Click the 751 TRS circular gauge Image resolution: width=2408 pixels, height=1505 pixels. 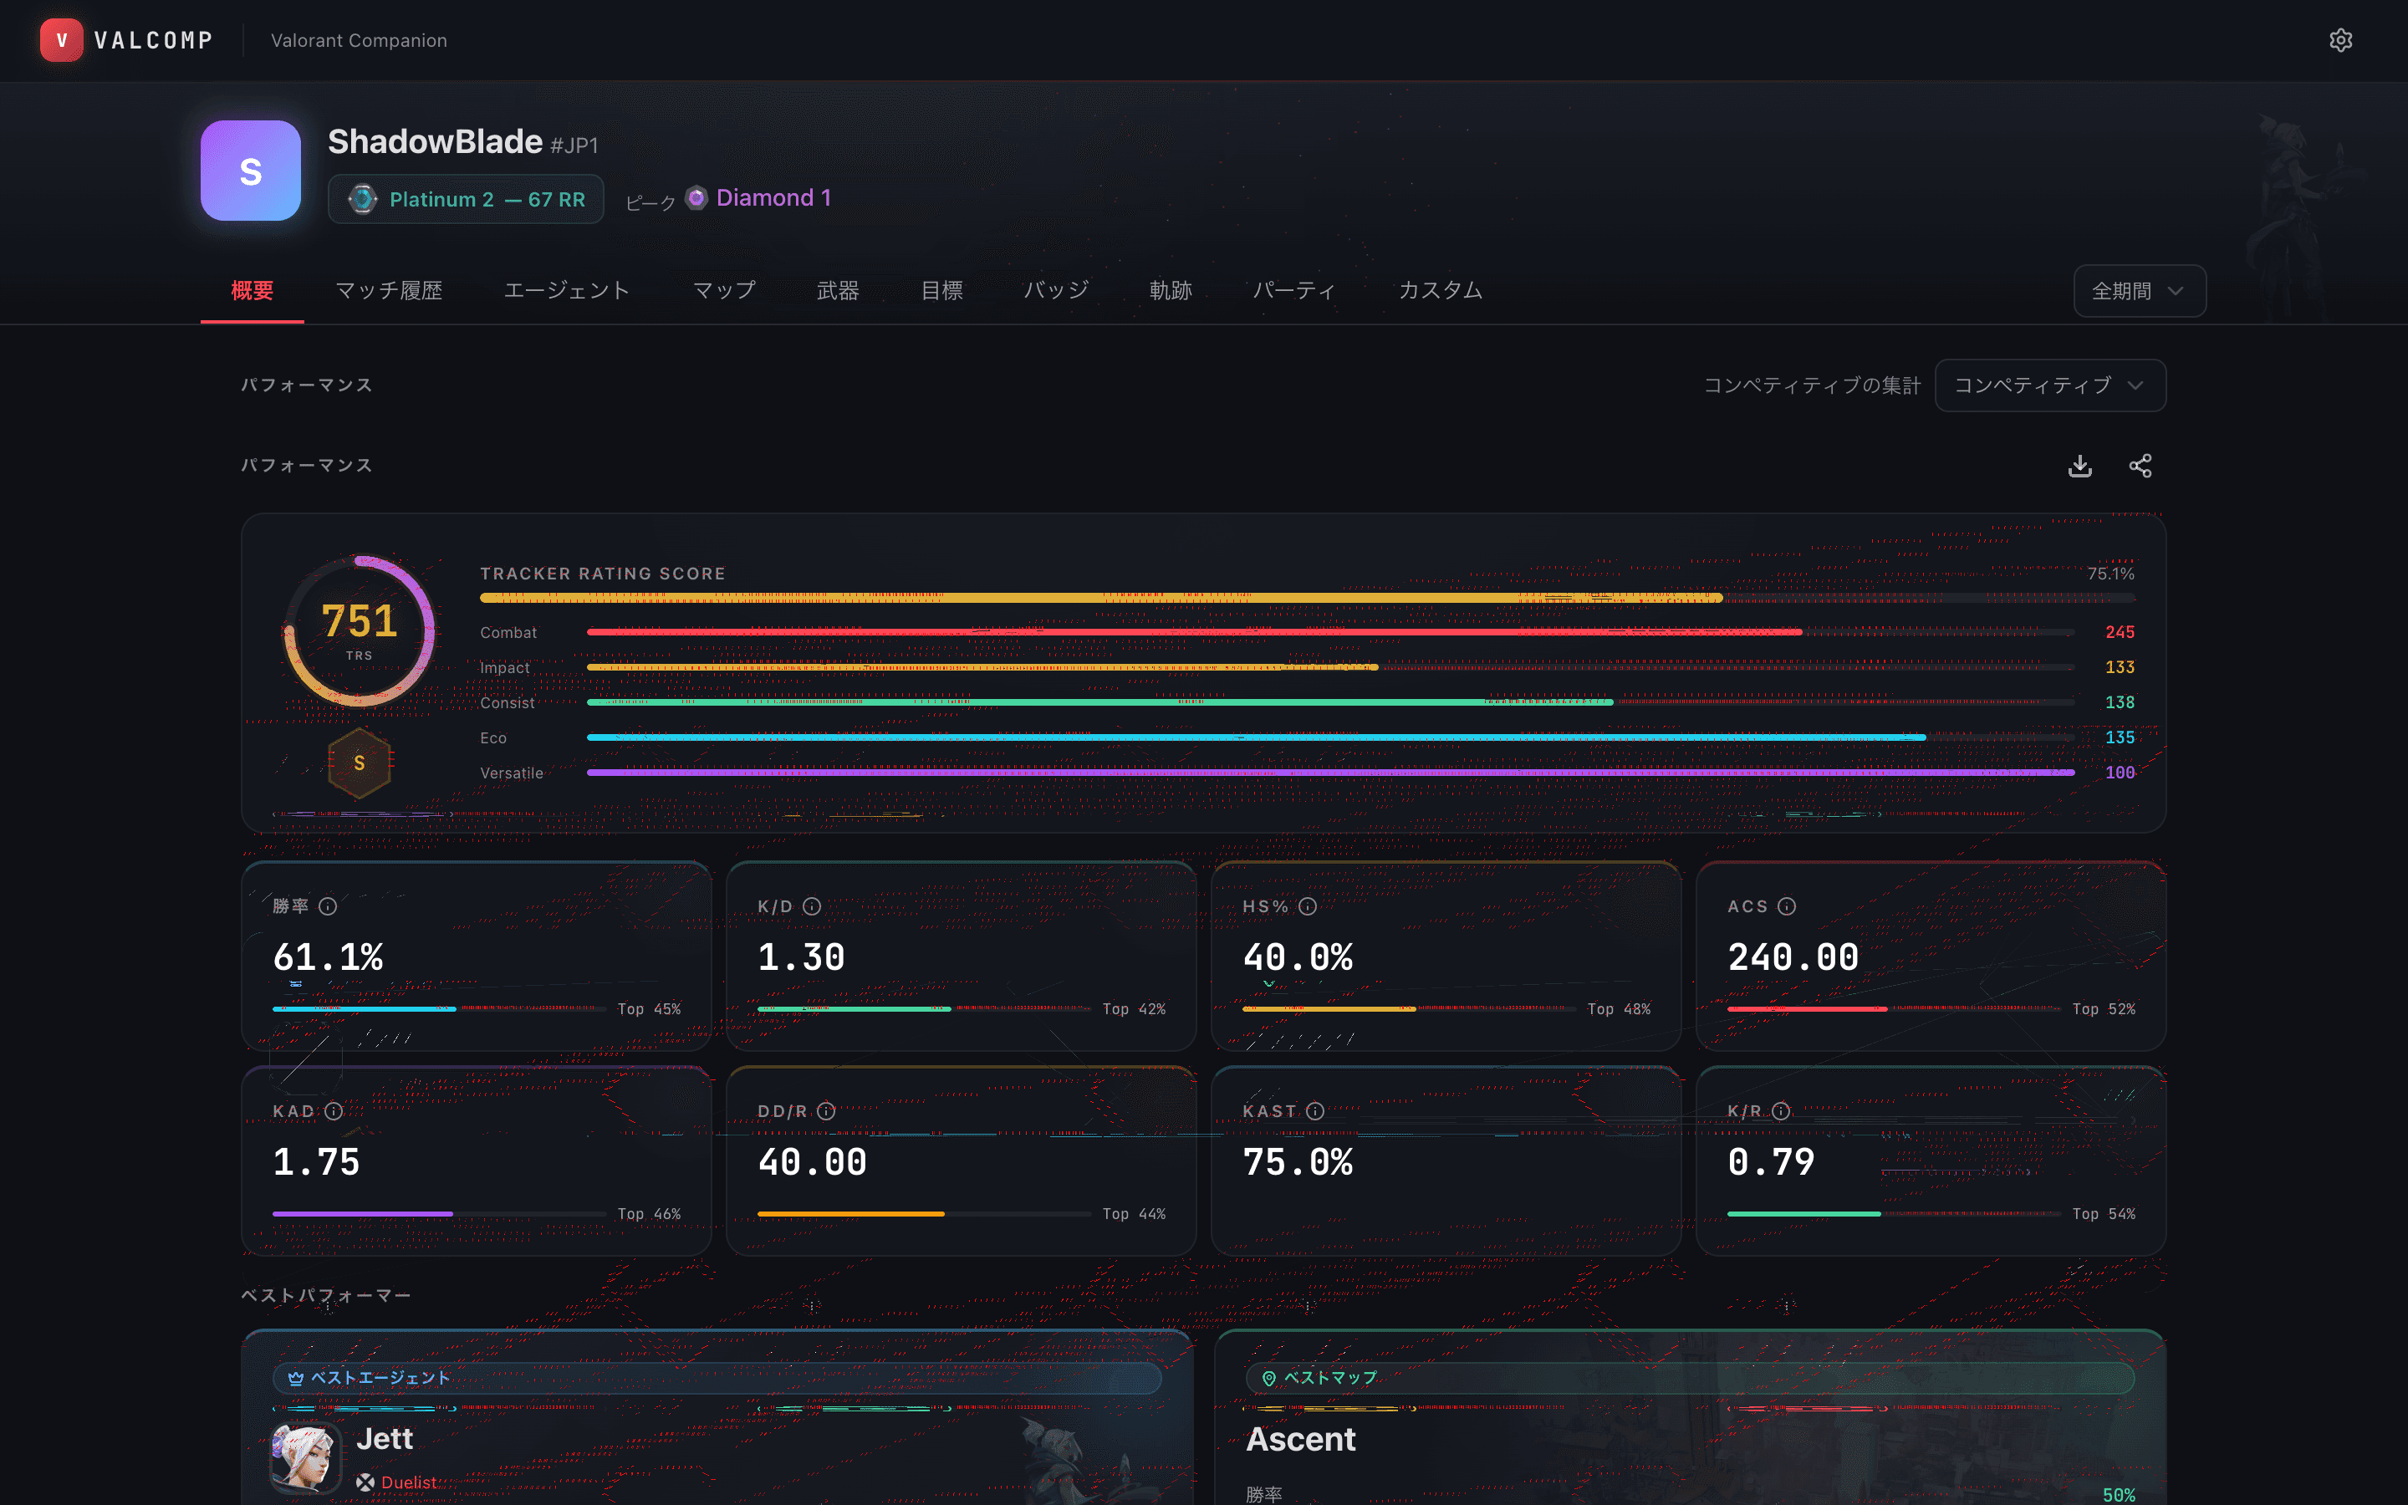360,630
